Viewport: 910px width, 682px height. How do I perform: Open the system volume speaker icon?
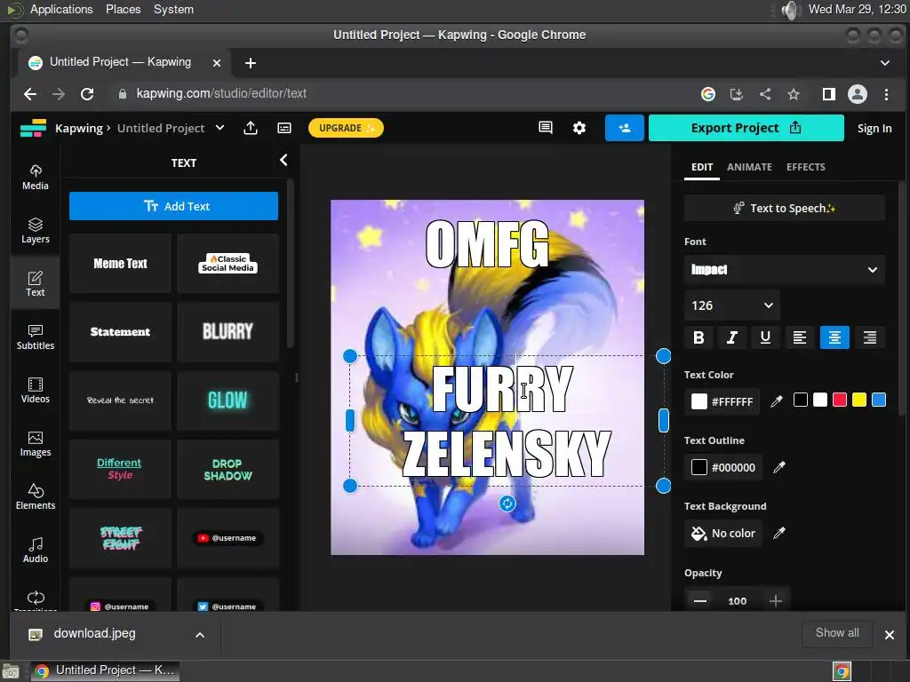coord(790,10)
